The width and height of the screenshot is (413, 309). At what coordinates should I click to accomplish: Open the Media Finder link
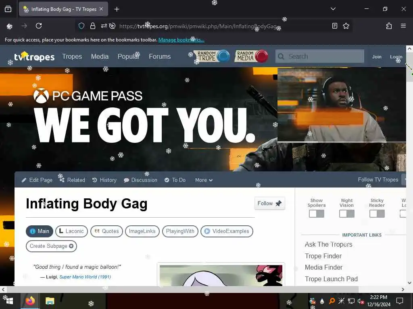pyautogui.click(x=324, y=267)
